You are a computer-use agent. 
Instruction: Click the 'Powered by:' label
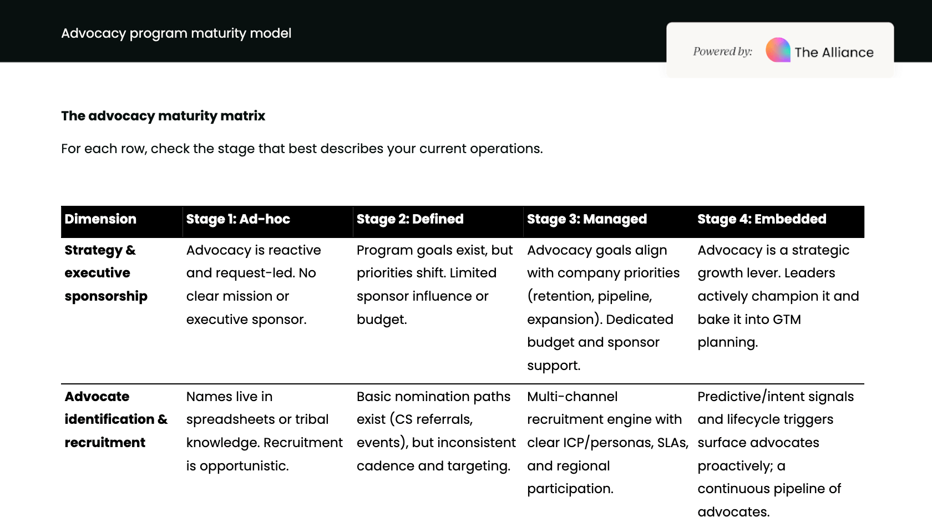(722, 52)
